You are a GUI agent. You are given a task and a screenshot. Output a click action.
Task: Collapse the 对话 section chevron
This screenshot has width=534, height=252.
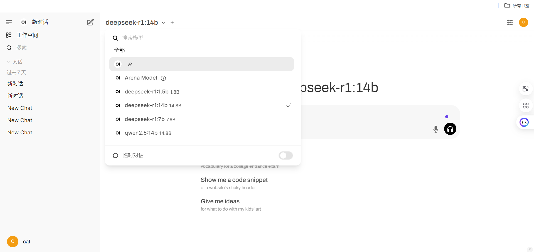(9, 62)
